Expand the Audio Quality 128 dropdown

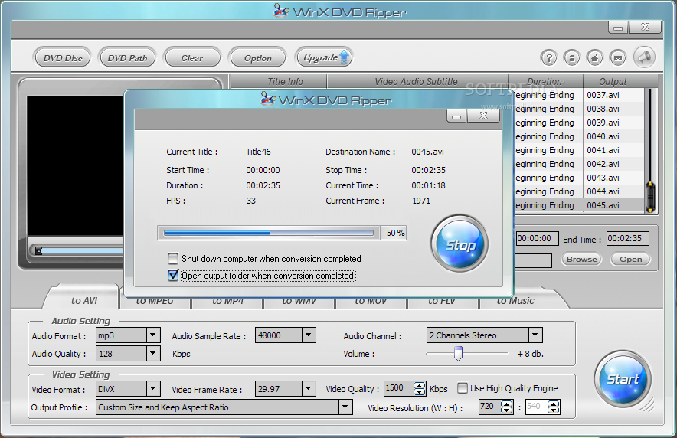[x=152, y=353]
